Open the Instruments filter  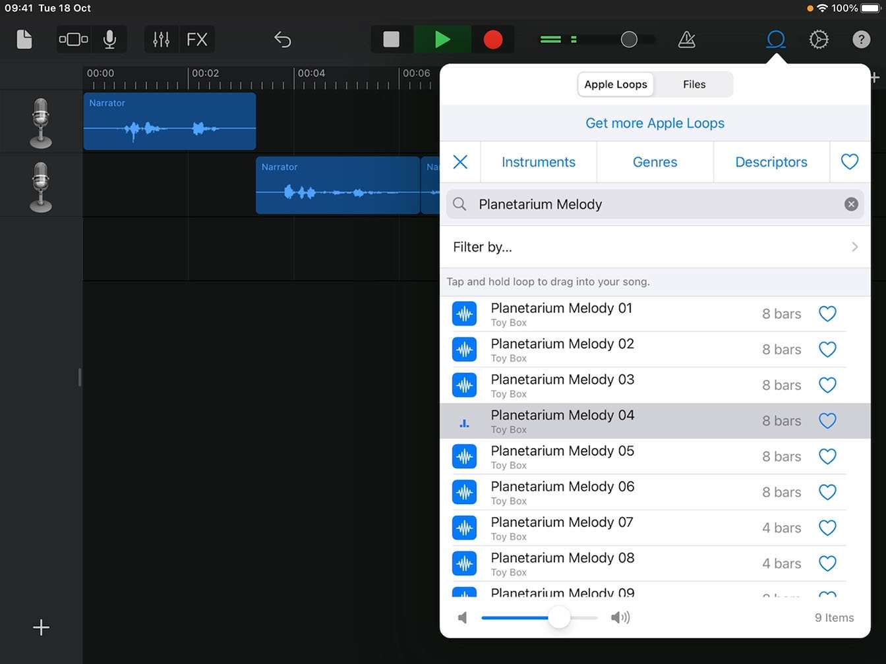click(x=539, y=162)
